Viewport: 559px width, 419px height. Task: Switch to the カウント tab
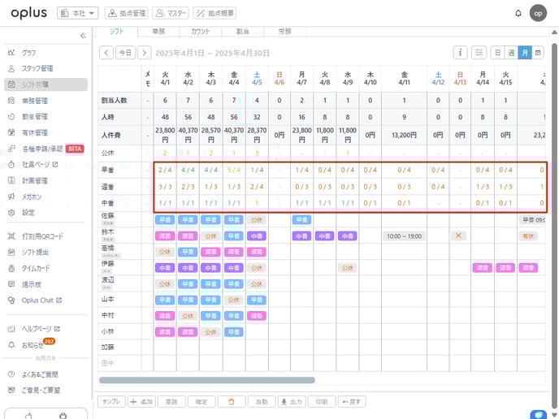pyautogui.click(x=200, y=31)
